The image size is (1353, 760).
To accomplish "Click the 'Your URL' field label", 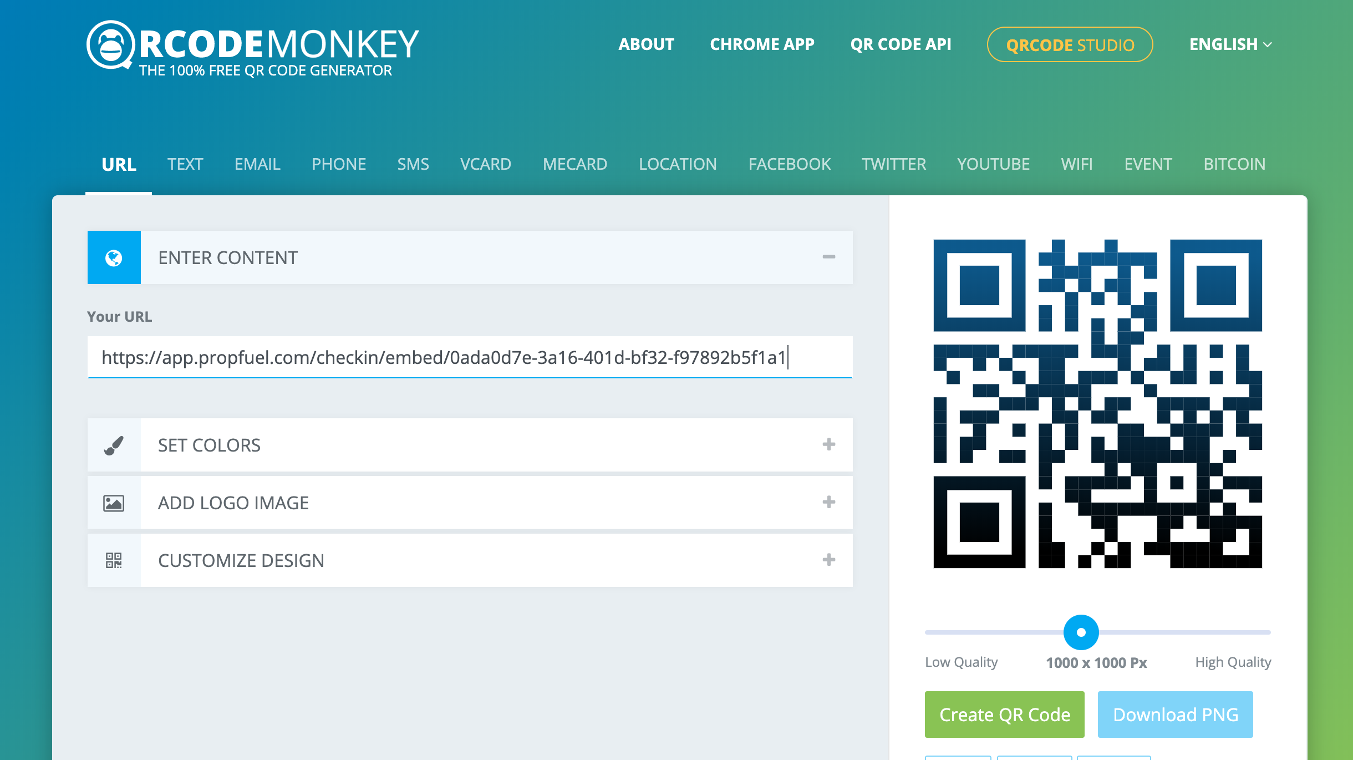I will point(119,316).
